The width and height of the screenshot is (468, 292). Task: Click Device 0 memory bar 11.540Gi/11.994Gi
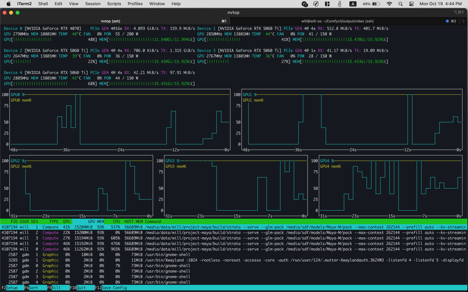(x=147, y=39)
